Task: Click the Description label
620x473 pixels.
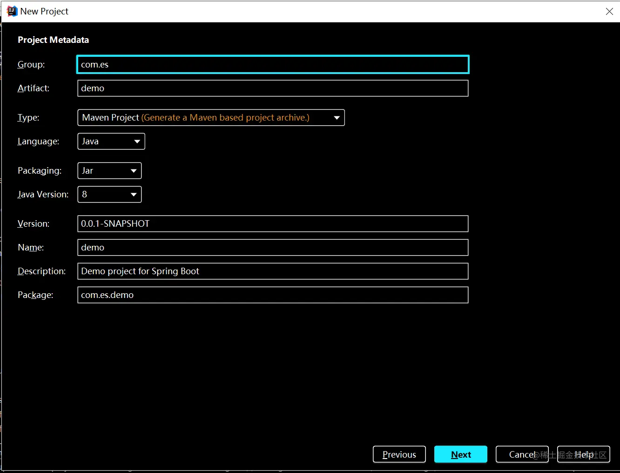Action: [x=41, y=271]
